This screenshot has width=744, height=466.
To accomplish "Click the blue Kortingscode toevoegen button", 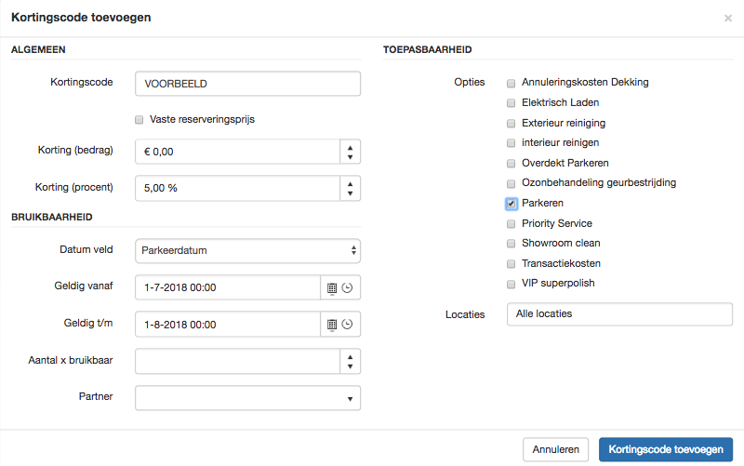I will pos(666,449).
